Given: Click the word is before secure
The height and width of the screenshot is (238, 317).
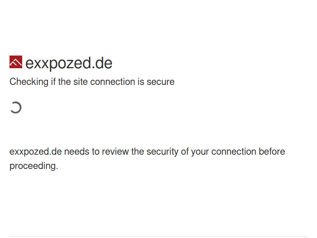Looking at the screenshot, I should click(x=141, y=82).
